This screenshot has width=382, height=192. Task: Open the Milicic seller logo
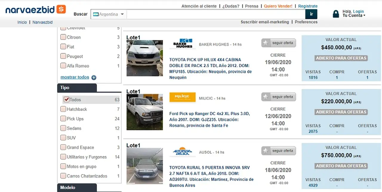pos(183,97)
